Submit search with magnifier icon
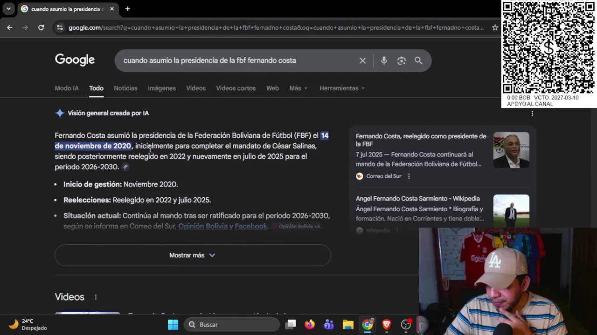 (418, 60)
